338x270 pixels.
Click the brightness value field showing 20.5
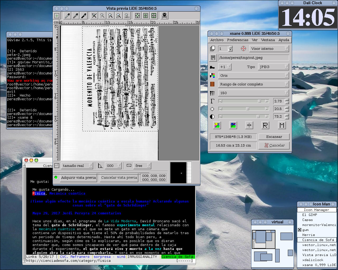279,109
